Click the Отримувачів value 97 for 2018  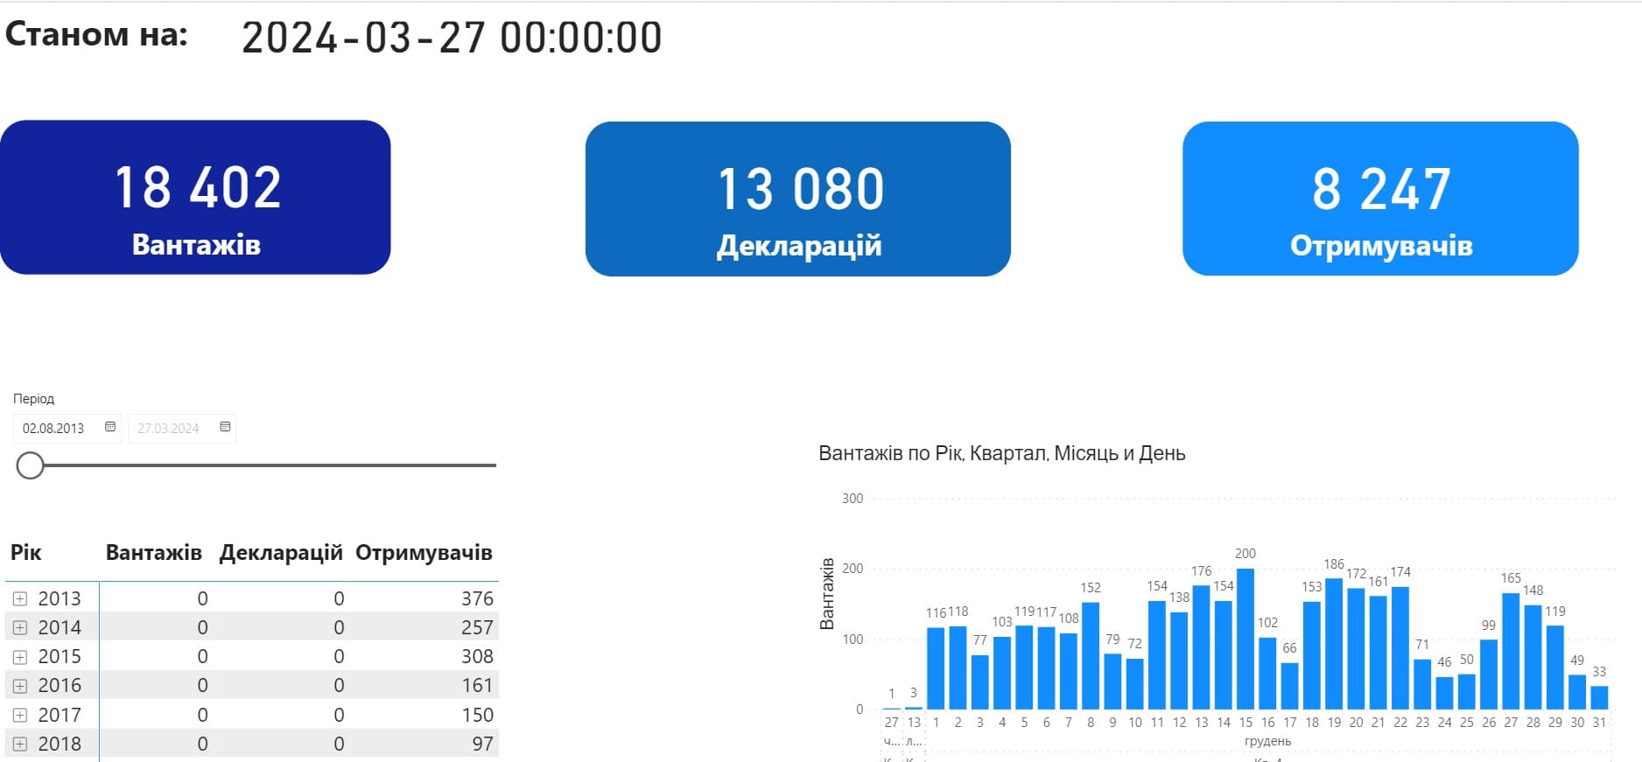[483, 745]
